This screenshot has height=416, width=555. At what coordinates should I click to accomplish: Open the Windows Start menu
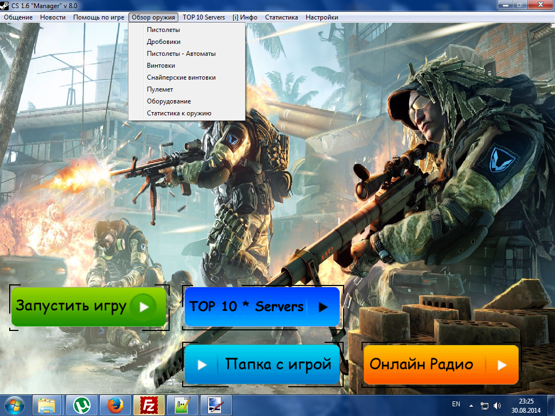coord(14,405)
